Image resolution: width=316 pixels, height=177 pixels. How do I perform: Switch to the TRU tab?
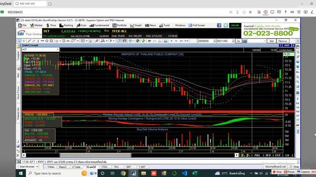[117, 167]
